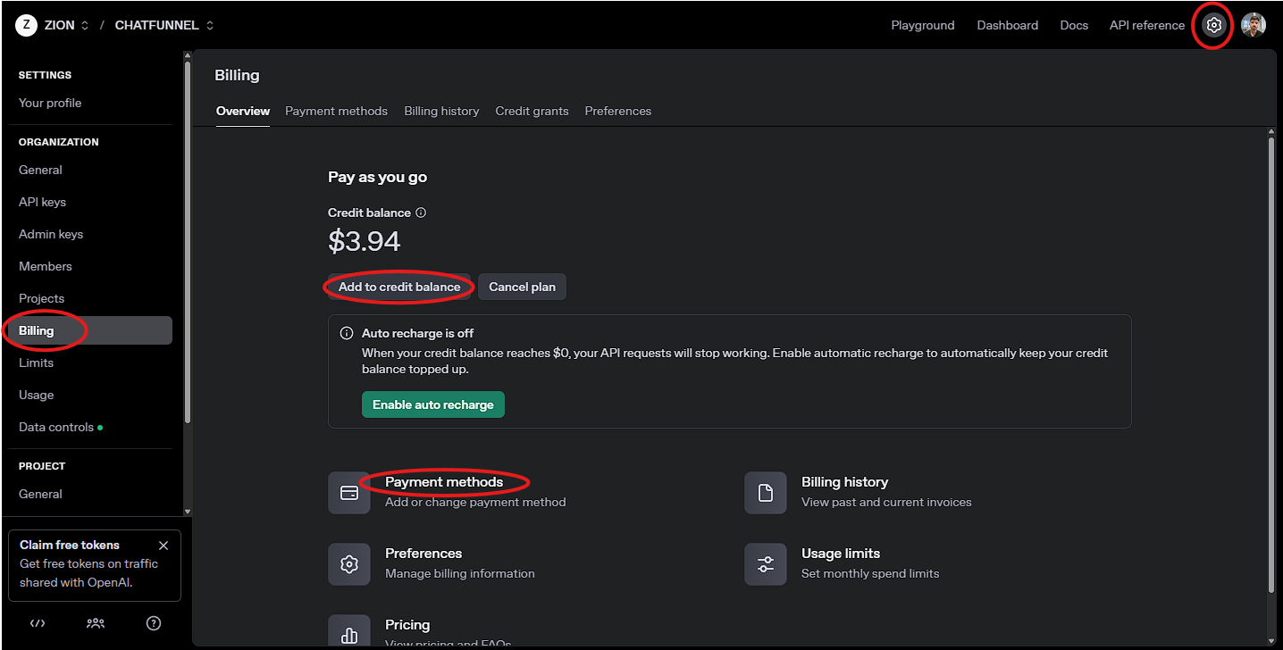This screenshot has width=1283, height=650.
Task: Switch to the Overview tab
Action: pos(243,111)
